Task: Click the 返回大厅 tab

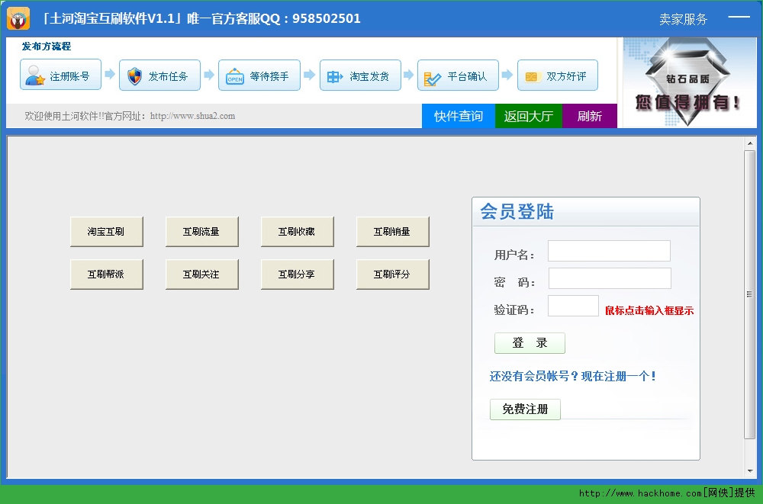Action: tap(529, 116)
